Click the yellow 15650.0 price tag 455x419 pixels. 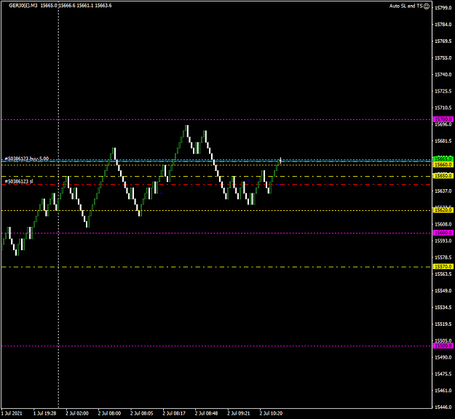[x=443, y=176]
